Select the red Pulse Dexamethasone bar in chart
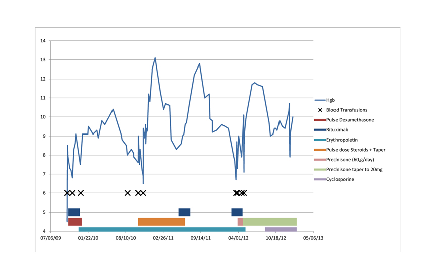Image resolution: width=447 pixels, height=268 pixels. tap(75, 222)
